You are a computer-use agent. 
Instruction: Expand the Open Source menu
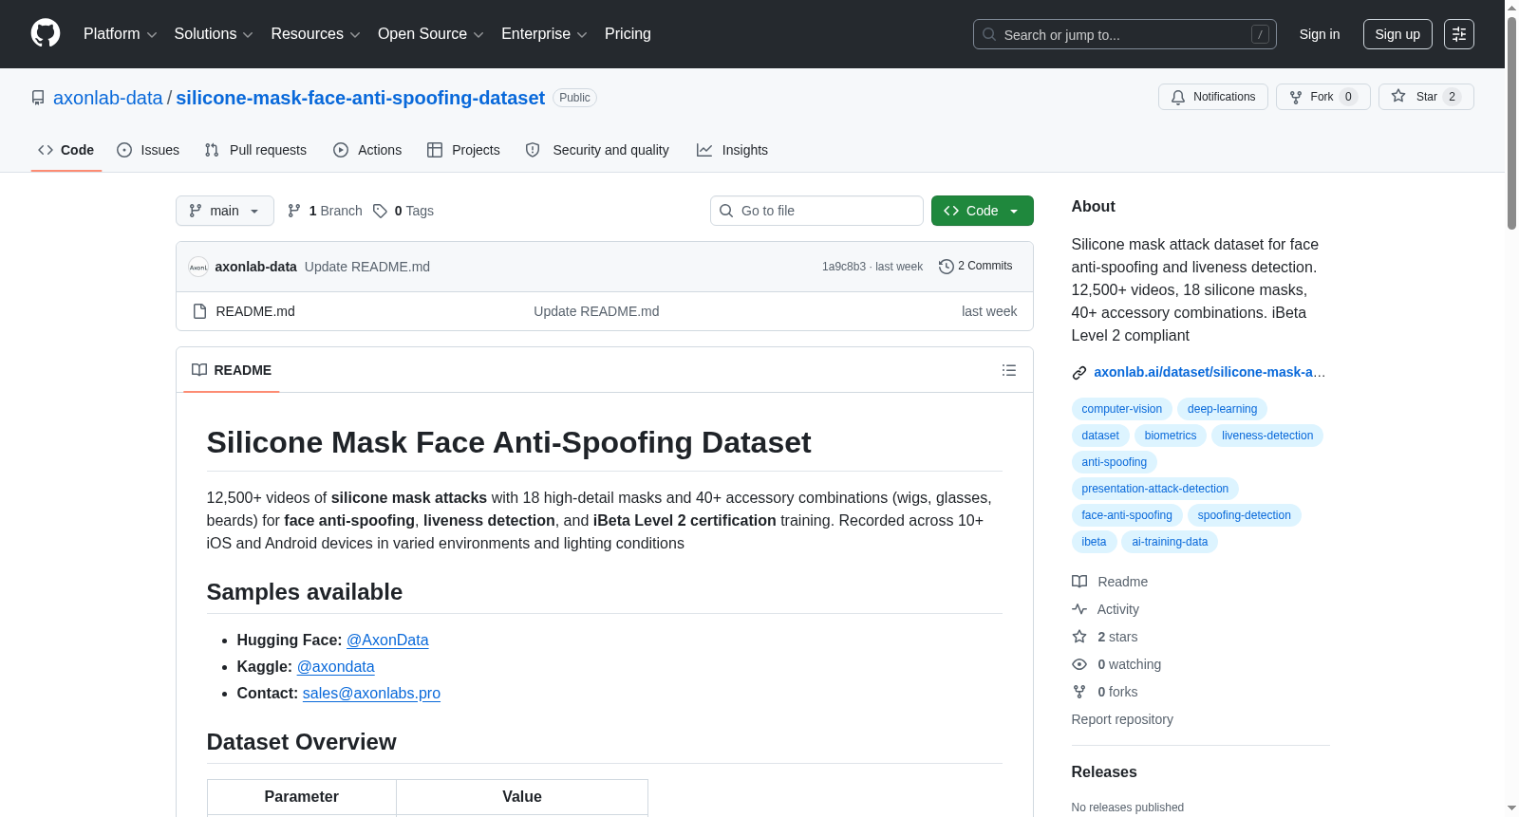[431, 34]
